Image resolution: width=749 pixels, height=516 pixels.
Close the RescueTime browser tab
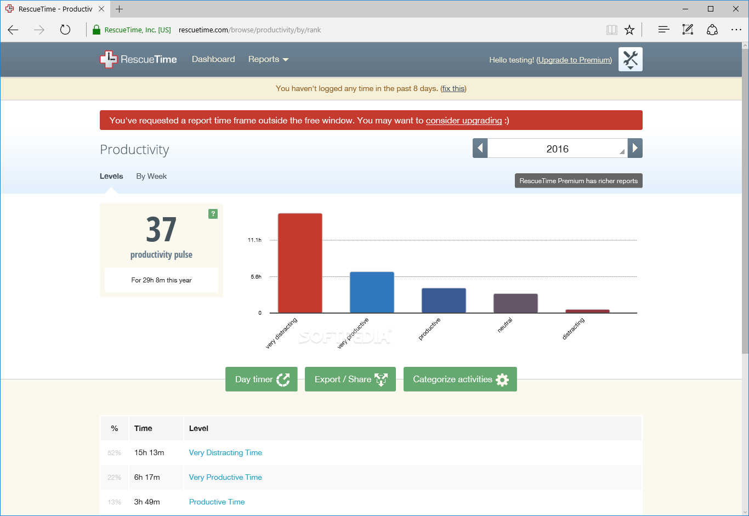click(x=101, y=9)
